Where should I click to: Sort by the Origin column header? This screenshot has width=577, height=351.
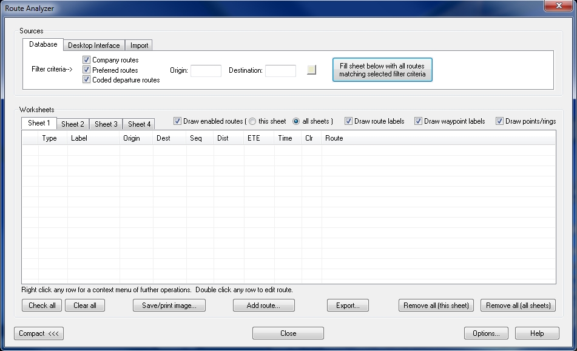pyautogui.click(x=136, y=138)
